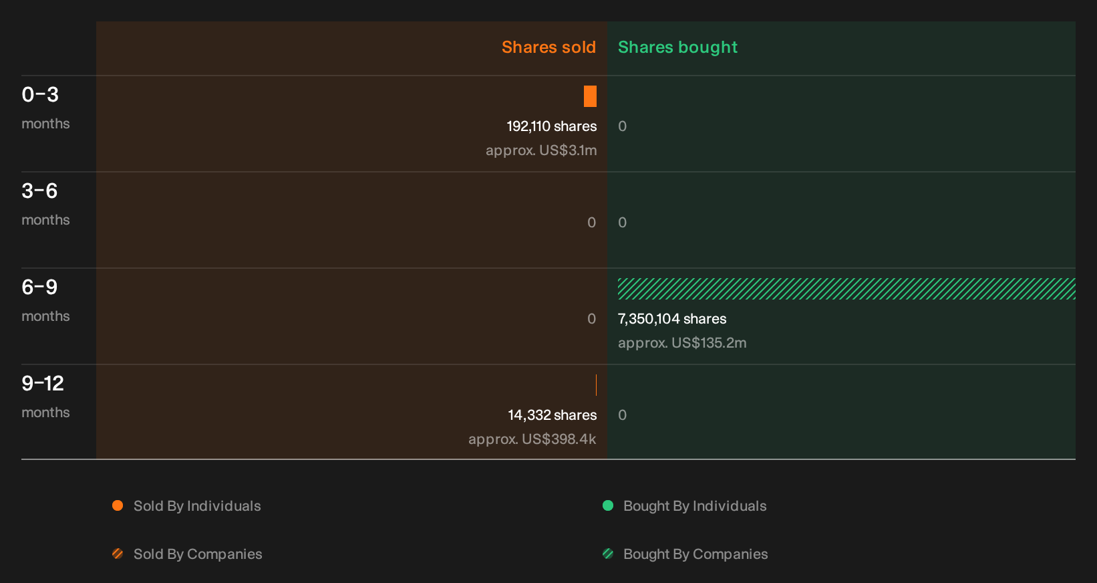Click the orange Sold By Individuals legend dot
This screenshot has height=583, width=1097.
coord(118,505)
